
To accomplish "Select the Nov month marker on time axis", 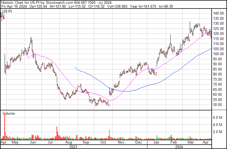I will coord(121,143).
